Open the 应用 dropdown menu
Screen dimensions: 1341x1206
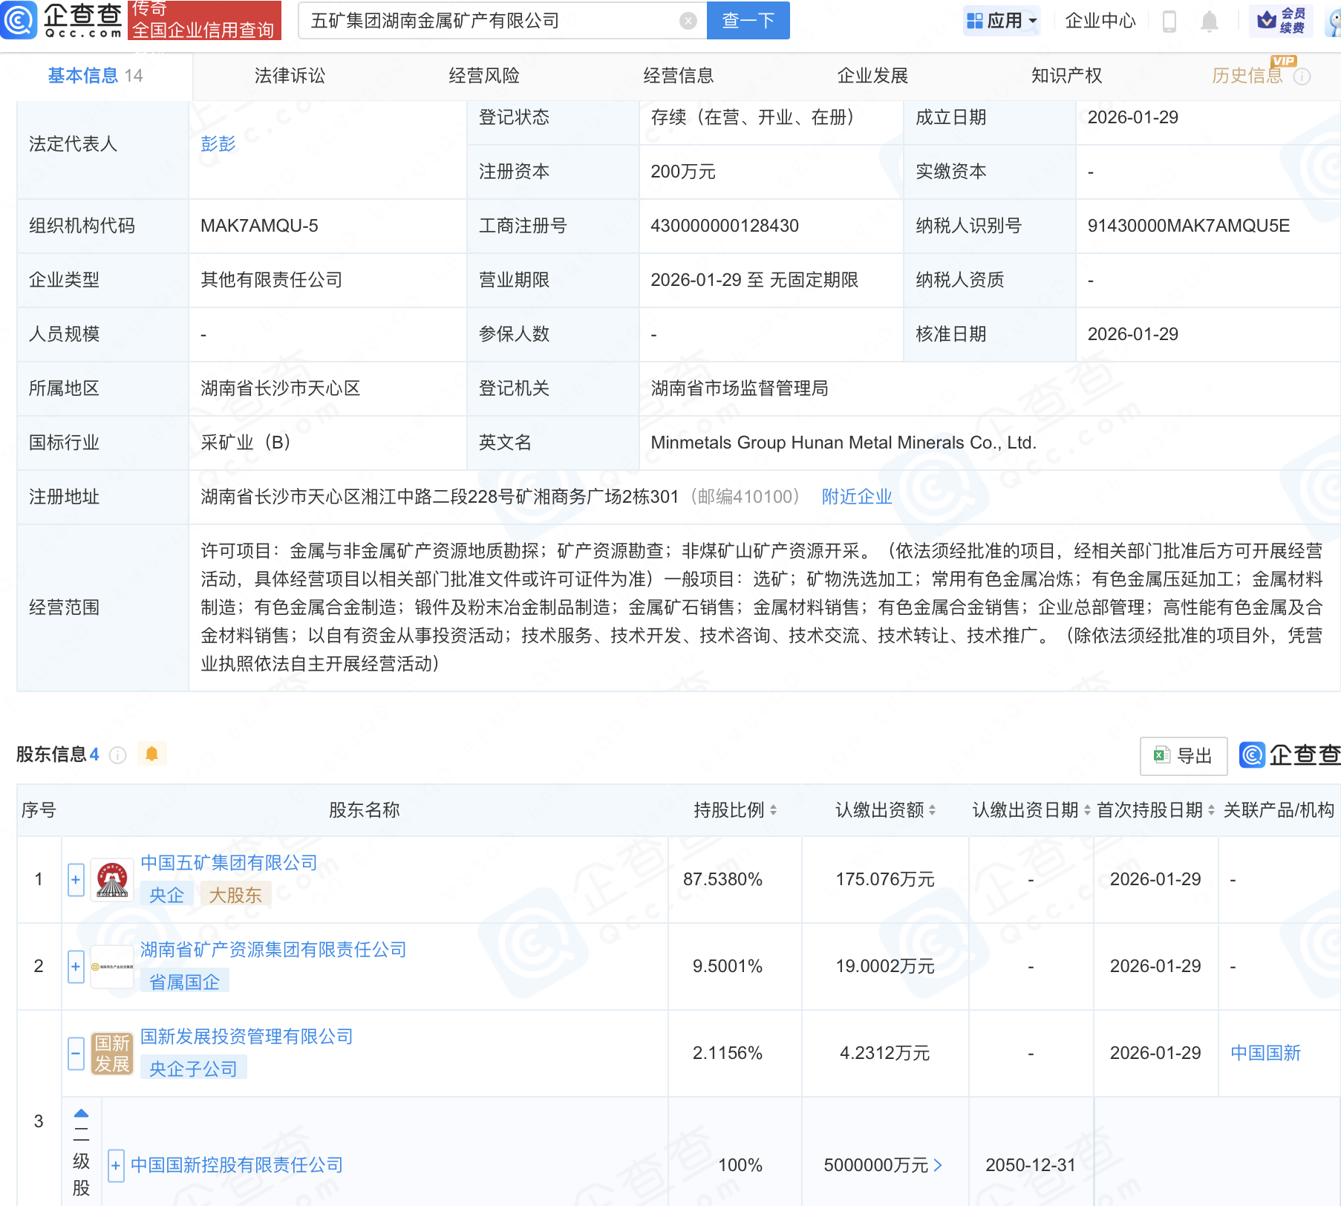pyautogui.click(x=1002, y=21)
